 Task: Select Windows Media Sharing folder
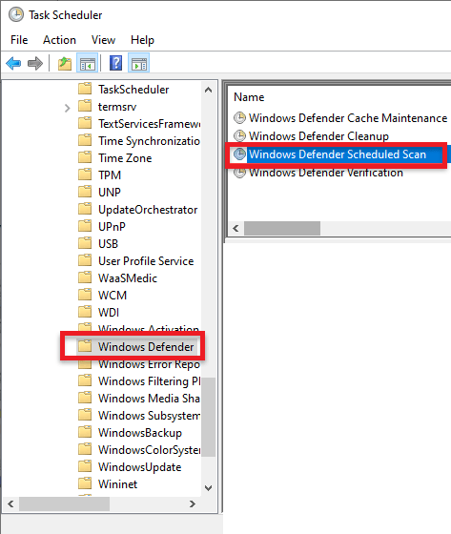149,399
